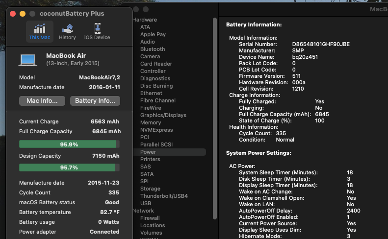Click the Battery Information heading
Screen dimensions: 388x239
(x=254, y=24)
